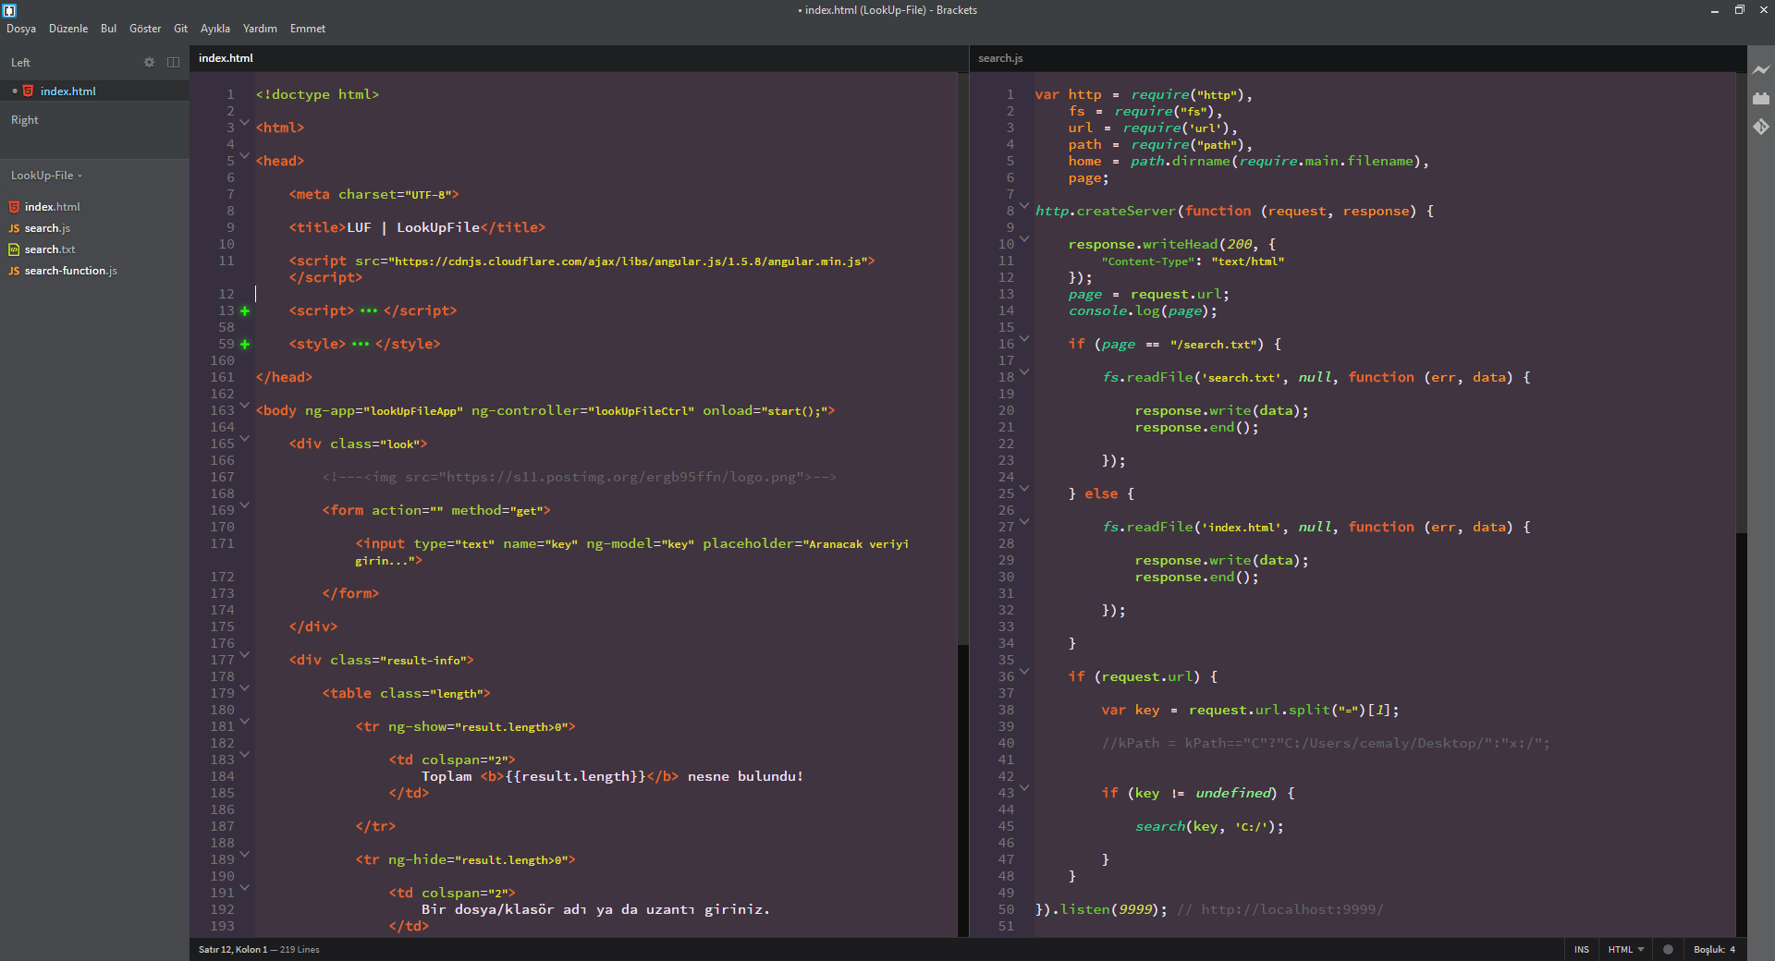Open the Göster menu
This screenshot has width=1775, height=961.
145,29
